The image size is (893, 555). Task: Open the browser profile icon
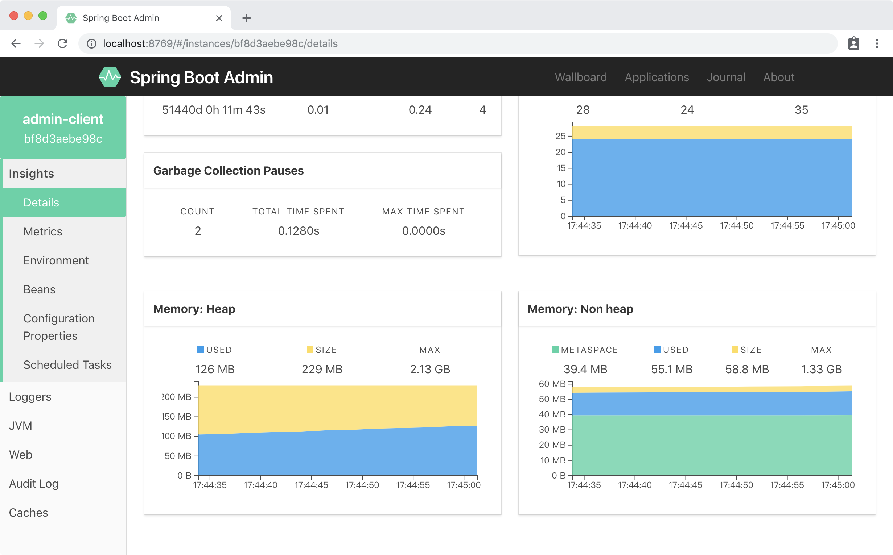click(x=853, y=44)
